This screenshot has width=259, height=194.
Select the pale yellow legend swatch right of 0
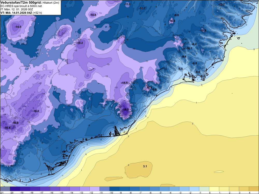[214, 189]
